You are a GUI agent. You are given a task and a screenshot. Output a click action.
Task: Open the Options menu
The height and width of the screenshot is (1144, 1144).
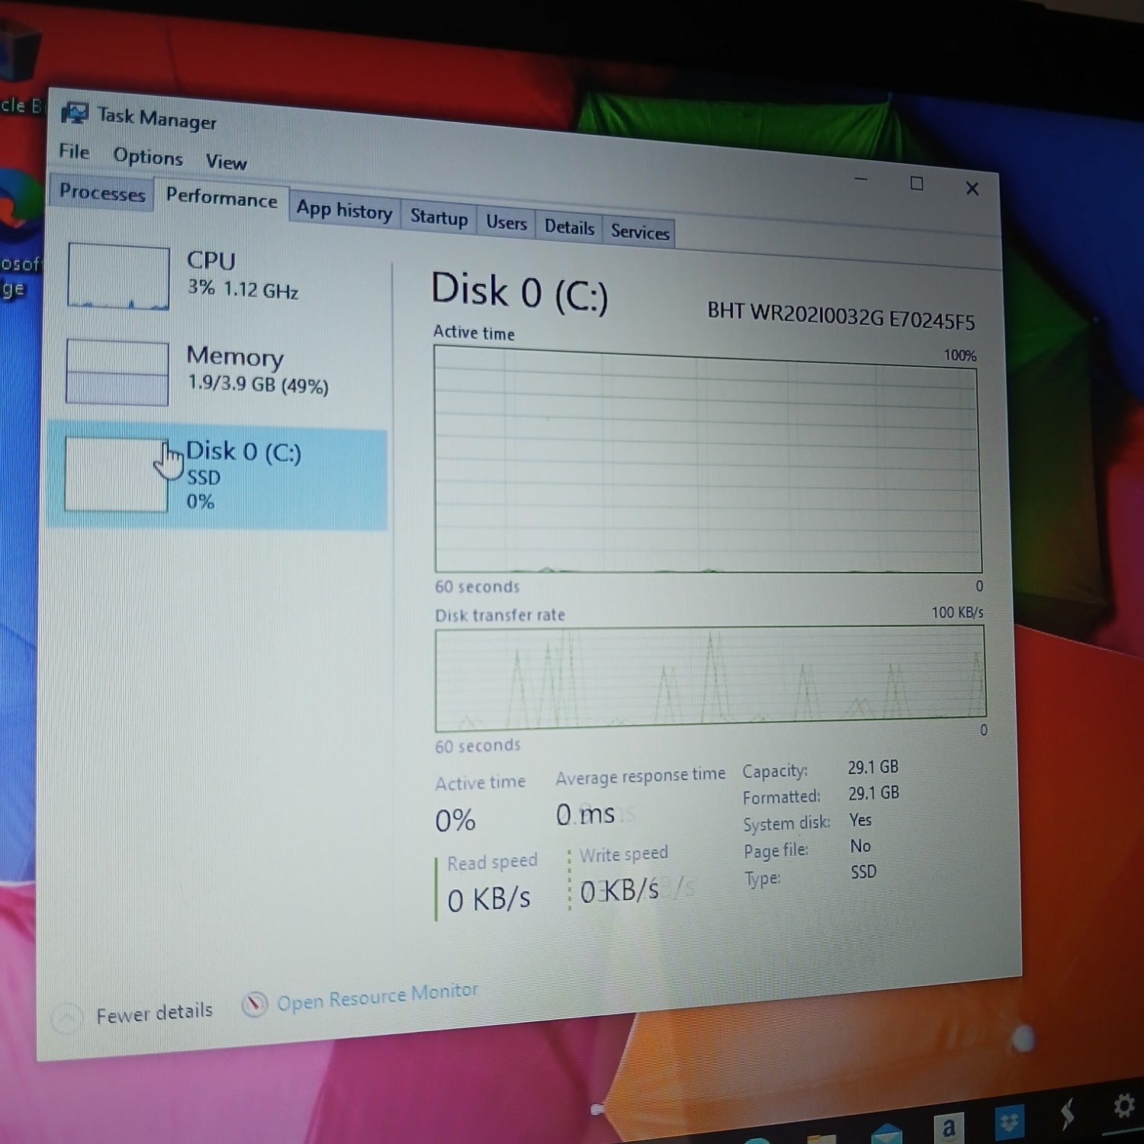coord(148,156)
